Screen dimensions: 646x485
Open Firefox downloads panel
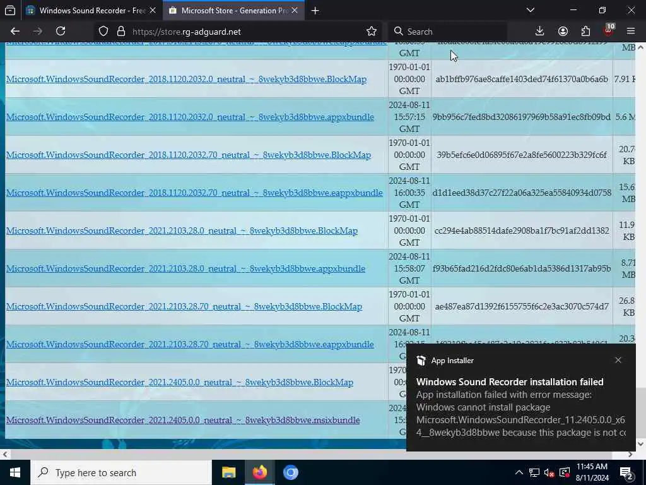coord(539,32)
